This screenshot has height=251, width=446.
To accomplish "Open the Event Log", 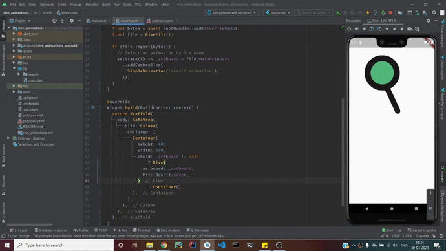I will pos(392,230).
